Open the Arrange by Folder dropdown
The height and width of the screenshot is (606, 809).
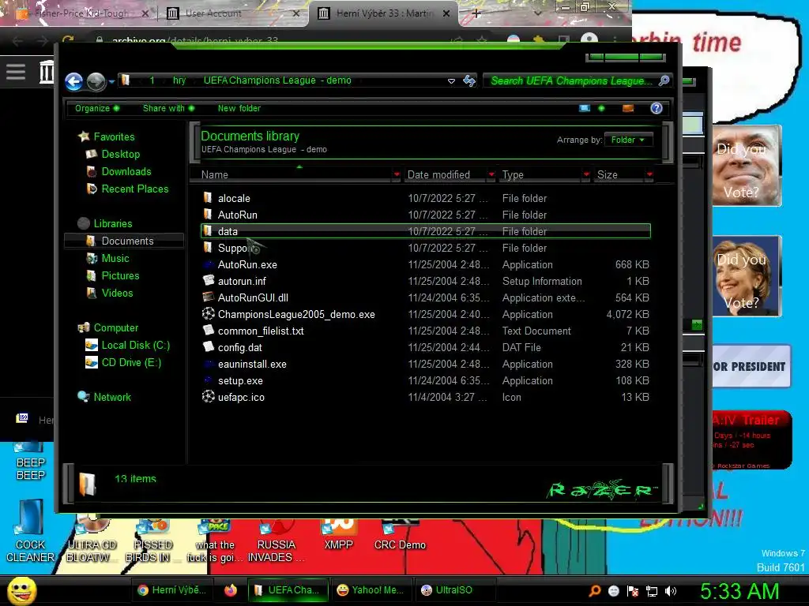(628, 140)
